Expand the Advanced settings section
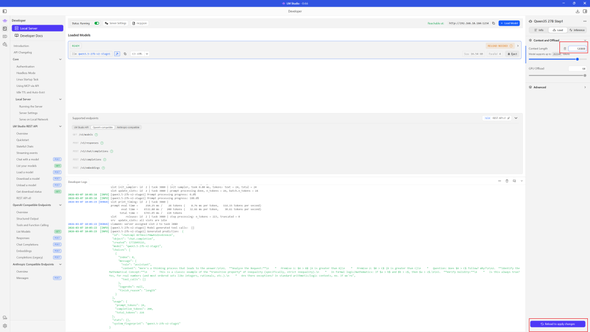The image size is (590, 332). [585, 87]
